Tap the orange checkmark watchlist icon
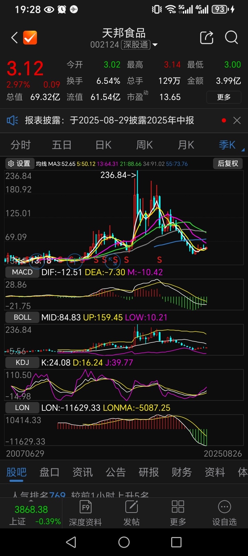The width and height of the screenshot is (248, 556). (x=30, y=38)
